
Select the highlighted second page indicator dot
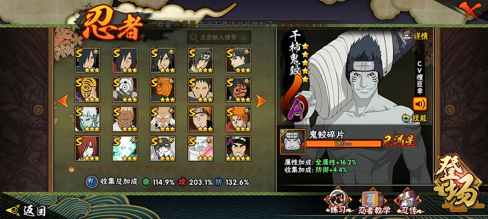pyautogui.click(x=72, y=169)
